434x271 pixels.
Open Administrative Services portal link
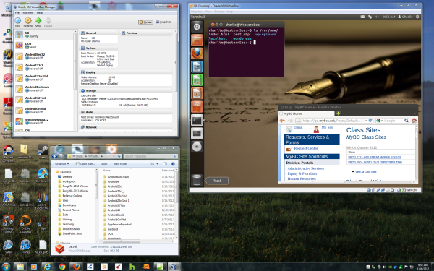point(305,168)
